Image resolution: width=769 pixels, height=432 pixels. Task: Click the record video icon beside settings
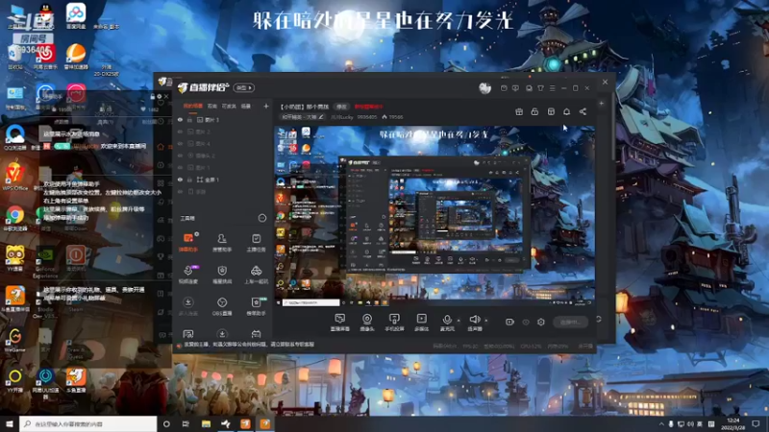[x=509, y=322]
